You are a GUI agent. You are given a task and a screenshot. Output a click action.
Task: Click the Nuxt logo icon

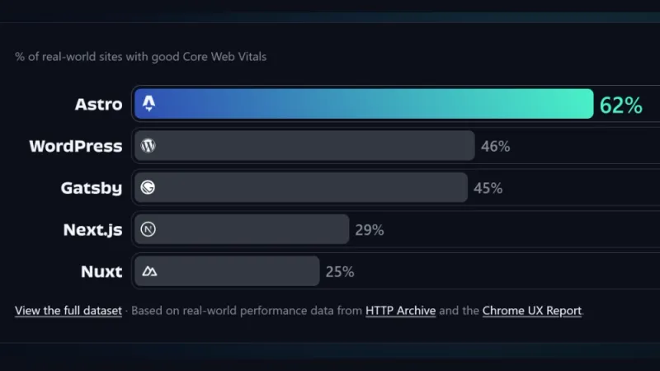pos(149,271)
